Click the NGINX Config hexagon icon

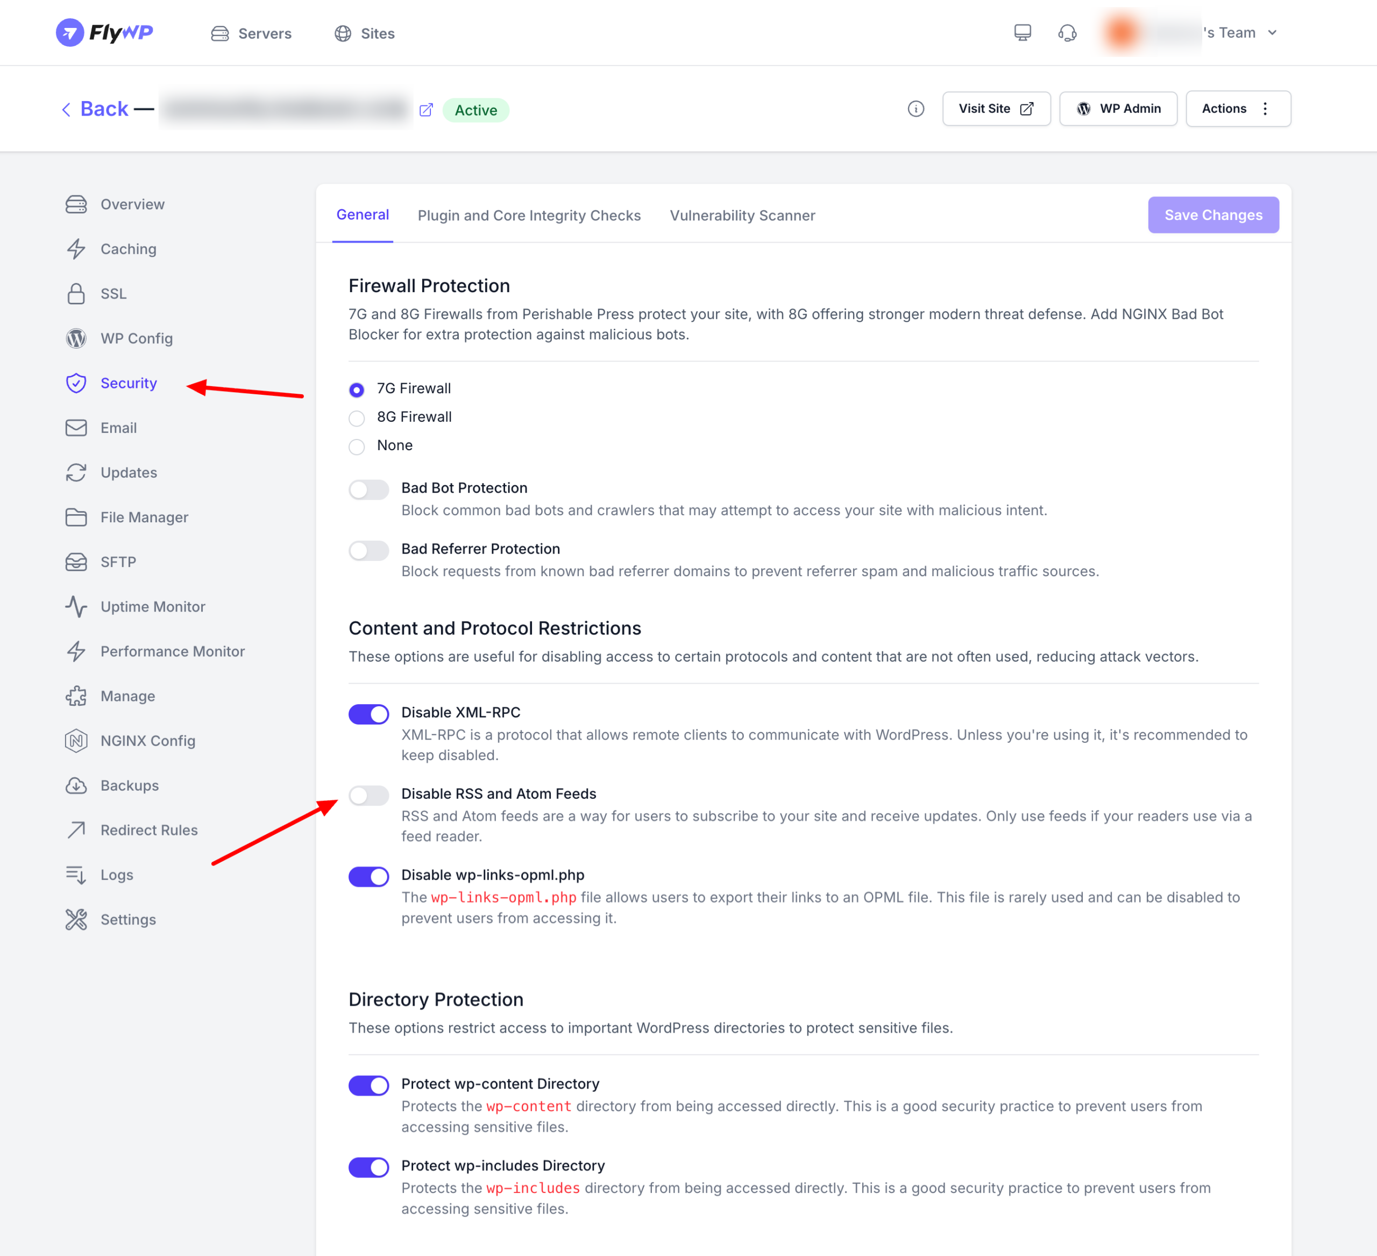pos(76,740)
